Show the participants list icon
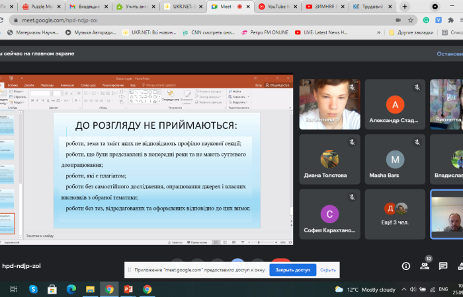The width and height of the screenshot is (463, 297). 425,266
